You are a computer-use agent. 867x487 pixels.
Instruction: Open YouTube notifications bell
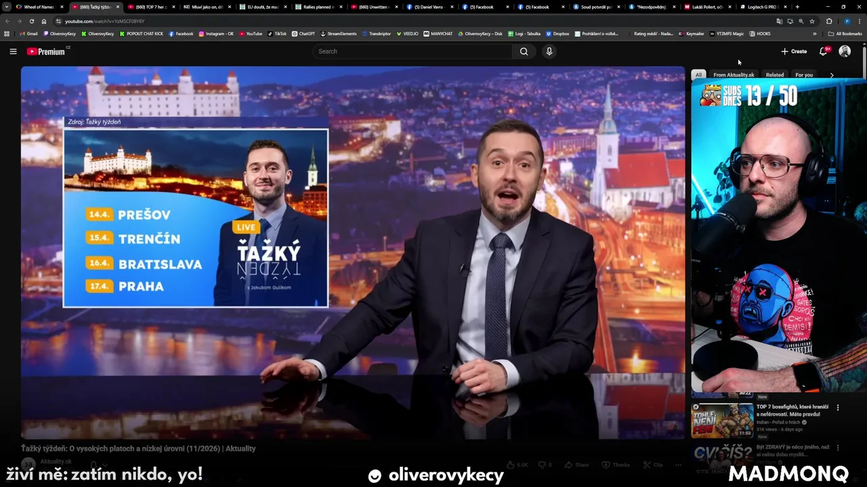pos(824,51)
